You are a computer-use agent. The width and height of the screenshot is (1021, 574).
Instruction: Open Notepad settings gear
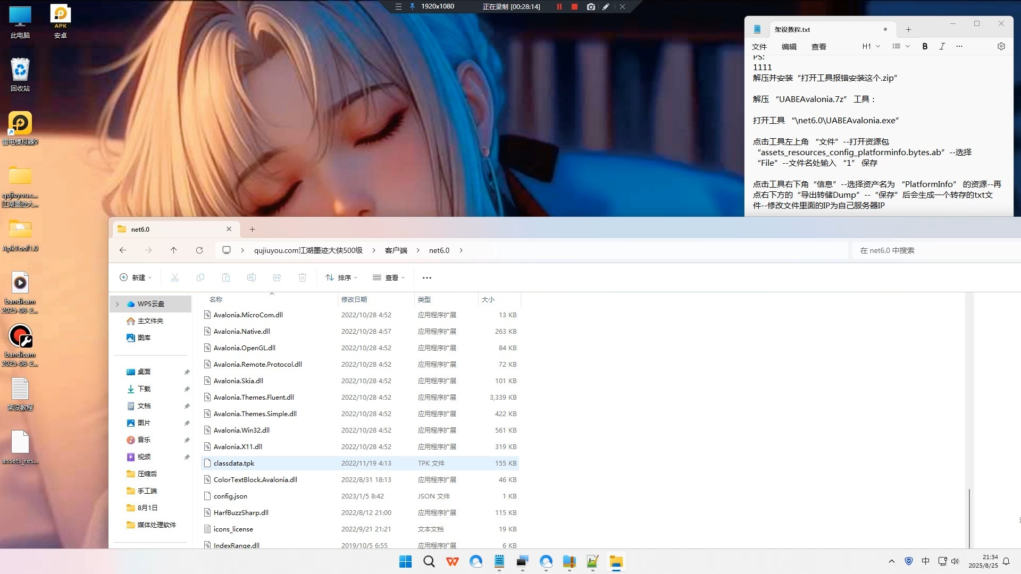(x=1001, y=46)
